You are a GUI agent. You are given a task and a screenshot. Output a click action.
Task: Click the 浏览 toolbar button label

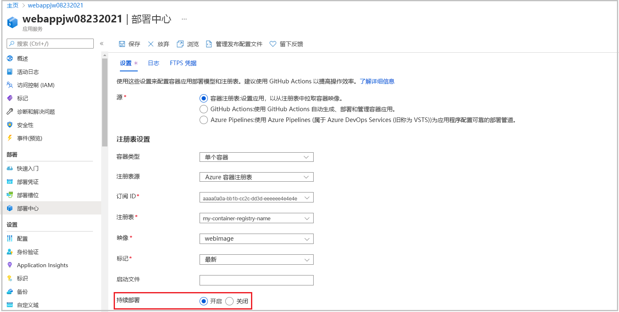coord(193,44)
